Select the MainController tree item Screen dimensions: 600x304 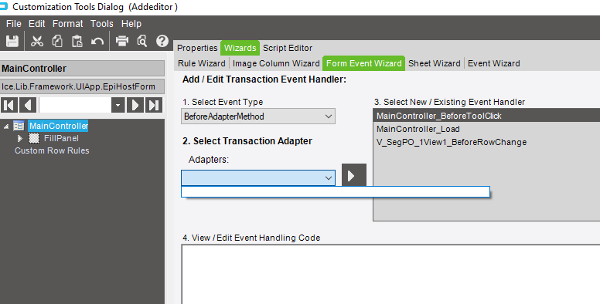58,126
